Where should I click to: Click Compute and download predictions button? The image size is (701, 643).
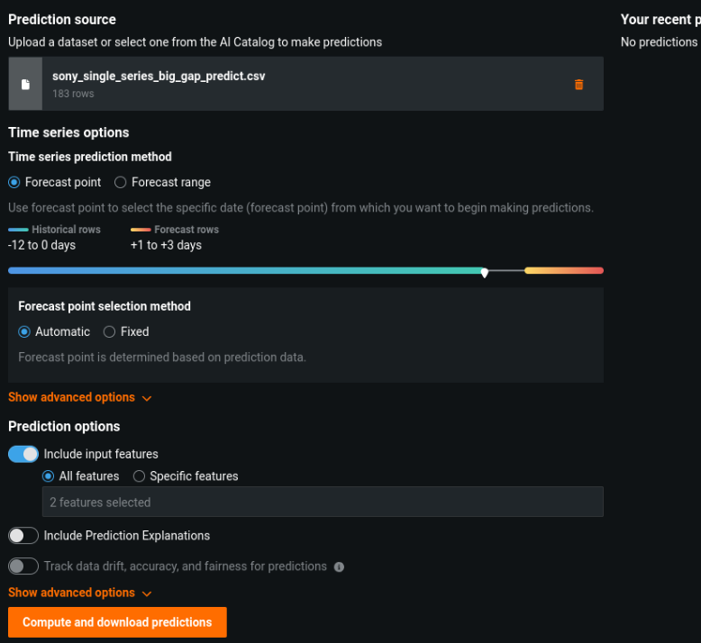tap(117, 622)
